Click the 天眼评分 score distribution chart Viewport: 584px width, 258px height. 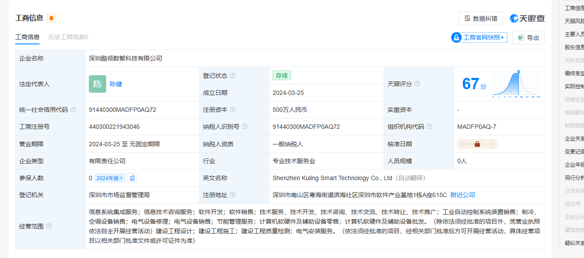[516, 84]
